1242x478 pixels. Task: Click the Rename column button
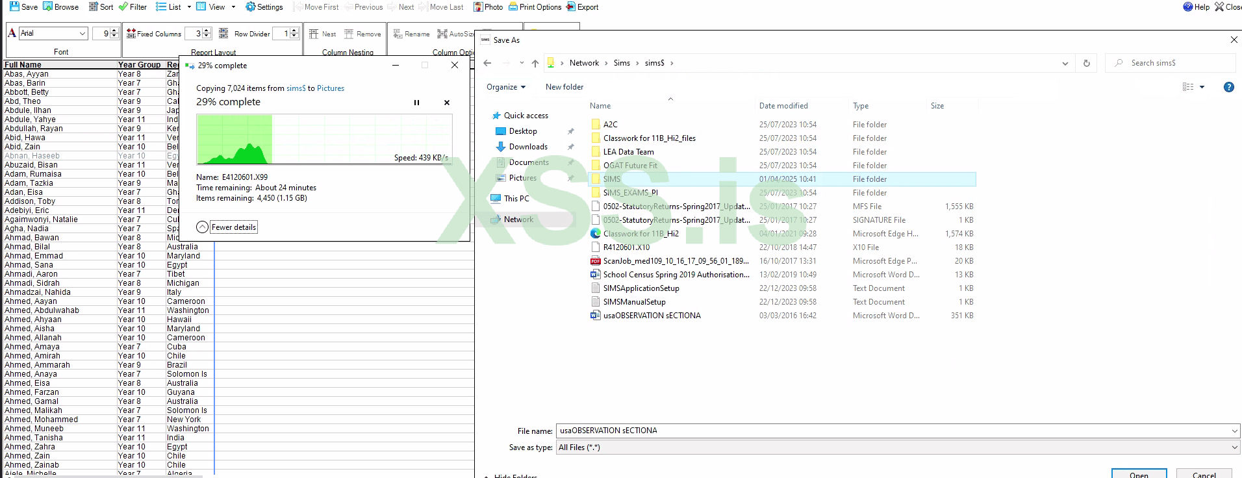pos(412,34)
